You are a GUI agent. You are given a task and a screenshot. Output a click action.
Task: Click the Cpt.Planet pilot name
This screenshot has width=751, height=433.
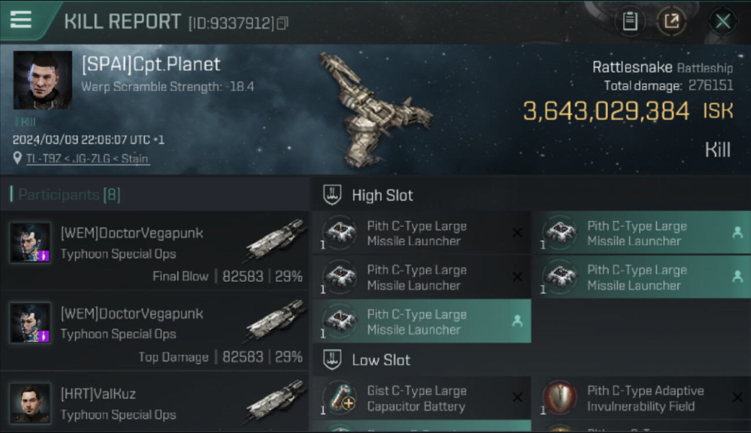point(151,64)
